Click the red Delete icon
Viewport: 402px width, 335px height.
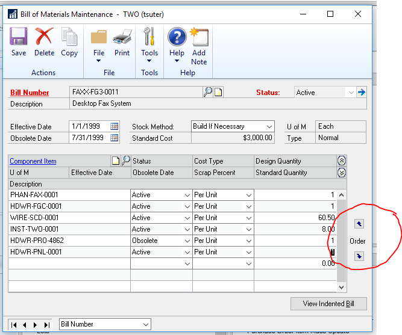coord(44,36)
